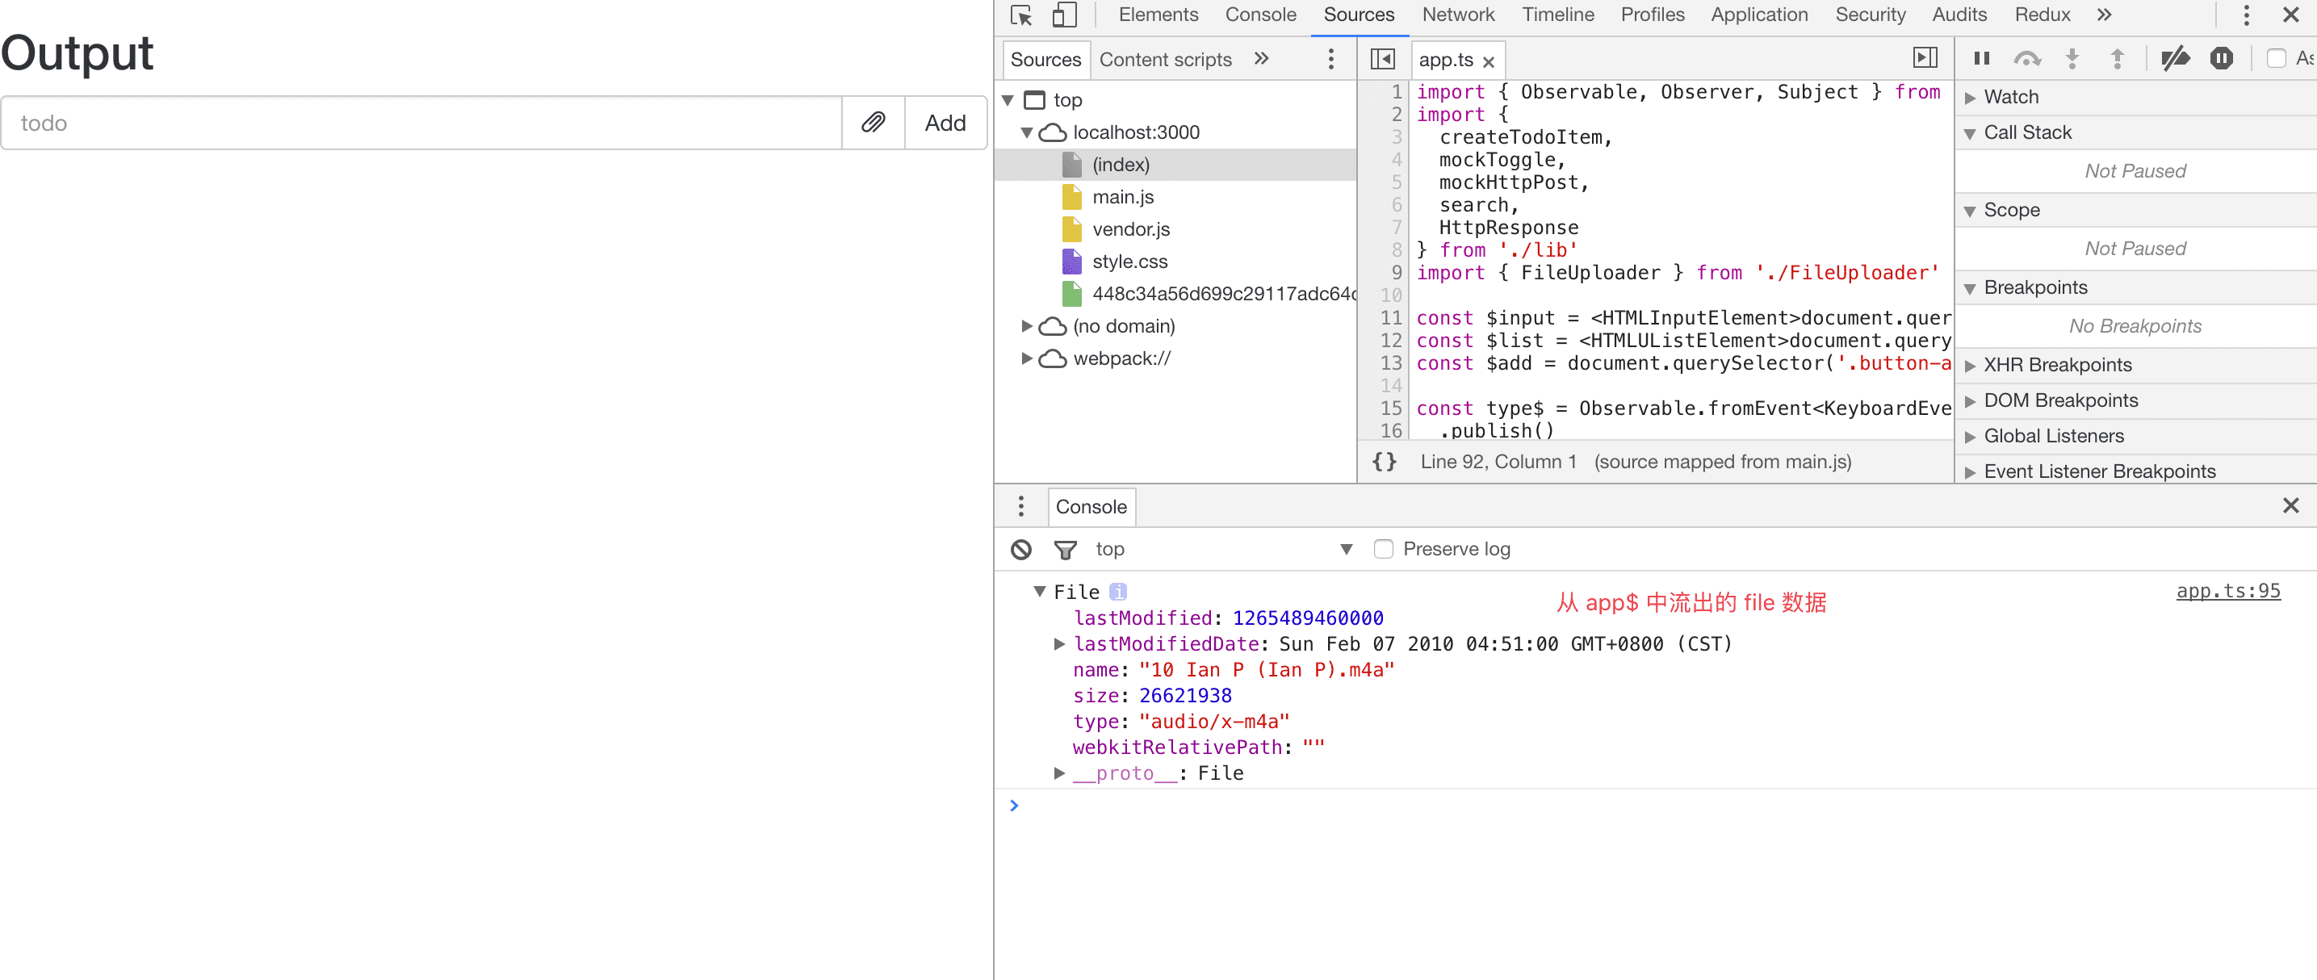Click the inspect element picker icon
The height and width of the screenshot is (980, 2317).
point(1021,15)
